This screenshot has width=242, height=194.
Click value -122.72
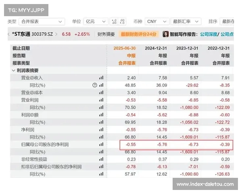tap(222, 122)
